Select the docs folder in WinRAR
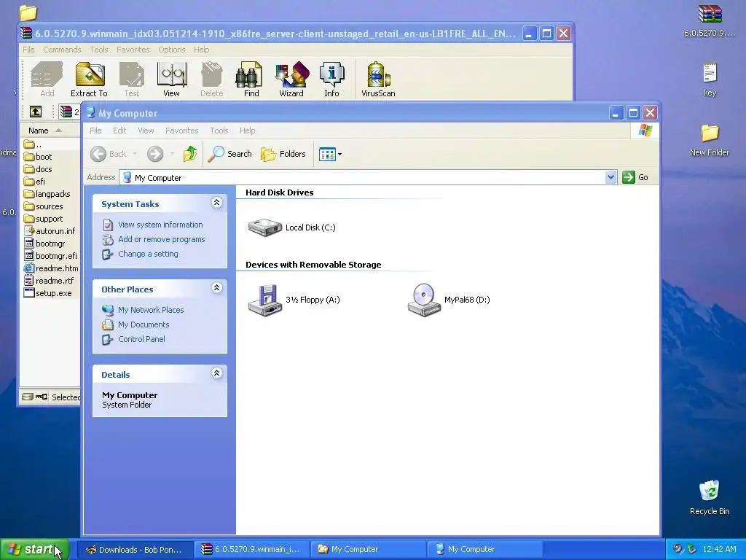Viewport: 746px width, 560px height. coord(38,169)
